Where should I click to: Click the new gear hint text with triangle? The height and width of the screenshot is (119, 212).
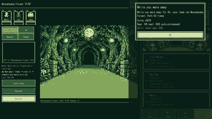(x=17, y=73)
